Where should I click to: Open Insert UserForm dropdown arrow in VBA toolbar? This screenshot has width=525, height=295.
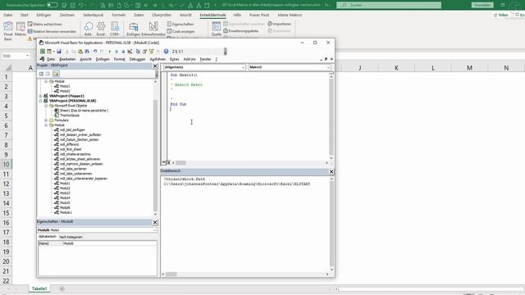click(53, 51)
